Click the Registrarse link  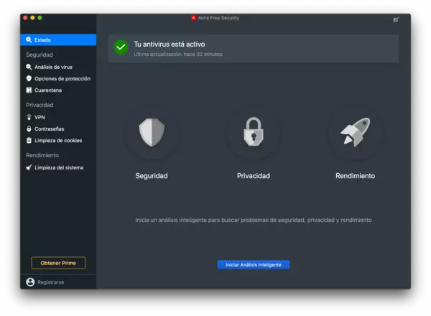[50, 282]
